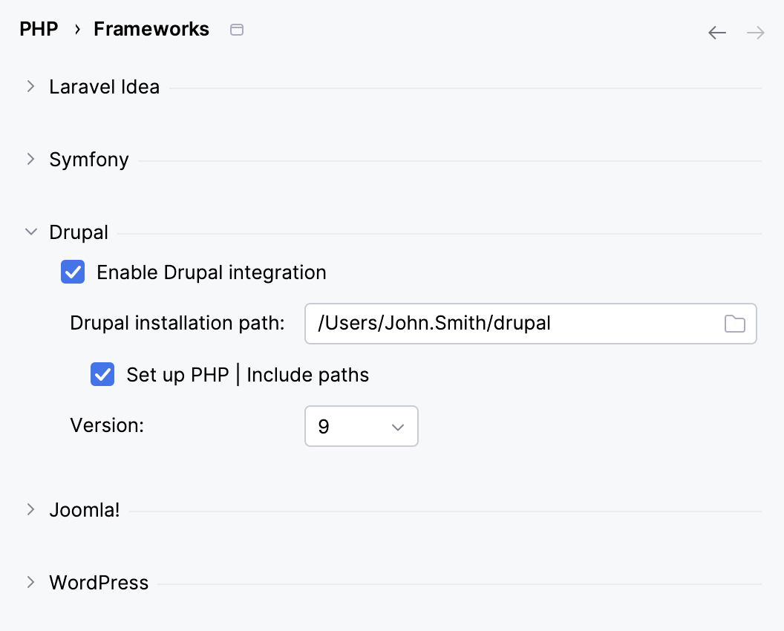Navigate to PHP via breadcrumb
This screenshot has width=784, height=631.
click(39, 29)
